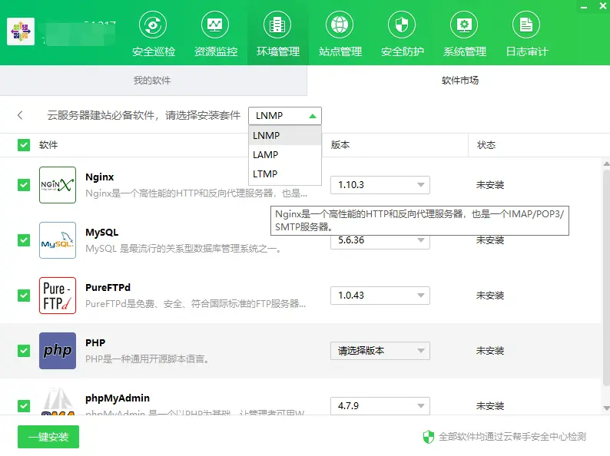
Task: Click phpMyAdmin 未安装 status text
Action: pos(490,406)
